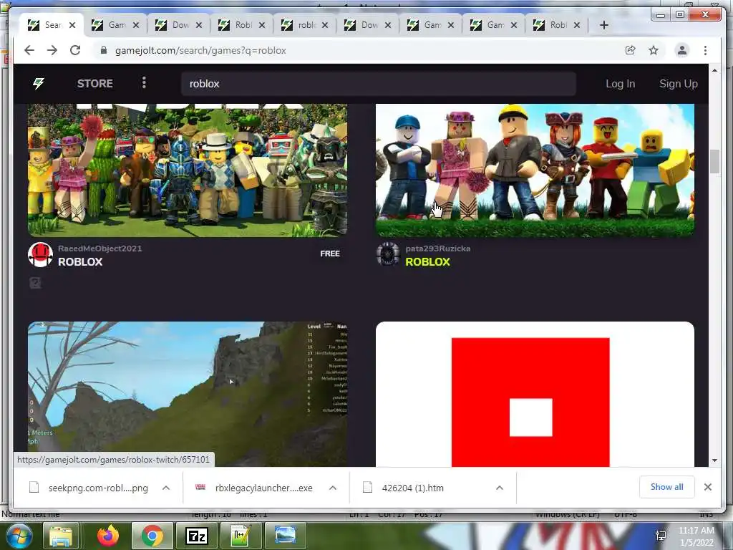Image resolution: width=733 pixels, height=550 pixels.
Task: Click Log In link
Action: pos(621,84)
